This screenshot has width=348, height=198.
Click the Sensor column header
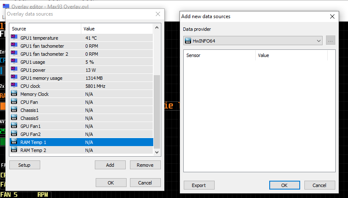[x=219, y=55]
